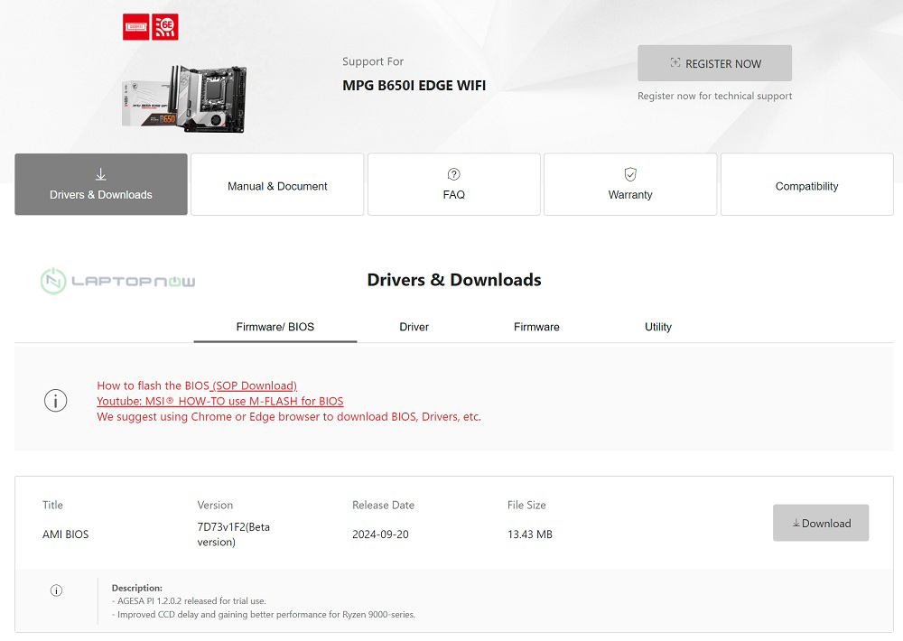Click the Warranty shield icon
Image resolution: width=903 pixels, height=641 pixels.
[x=630, y=174]
